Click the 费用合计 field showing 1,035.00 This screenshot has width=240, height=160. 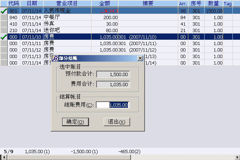113,84
